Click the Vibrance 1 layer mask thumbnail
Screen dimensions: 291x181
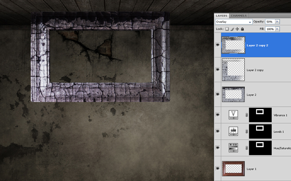tap(260, 115)
